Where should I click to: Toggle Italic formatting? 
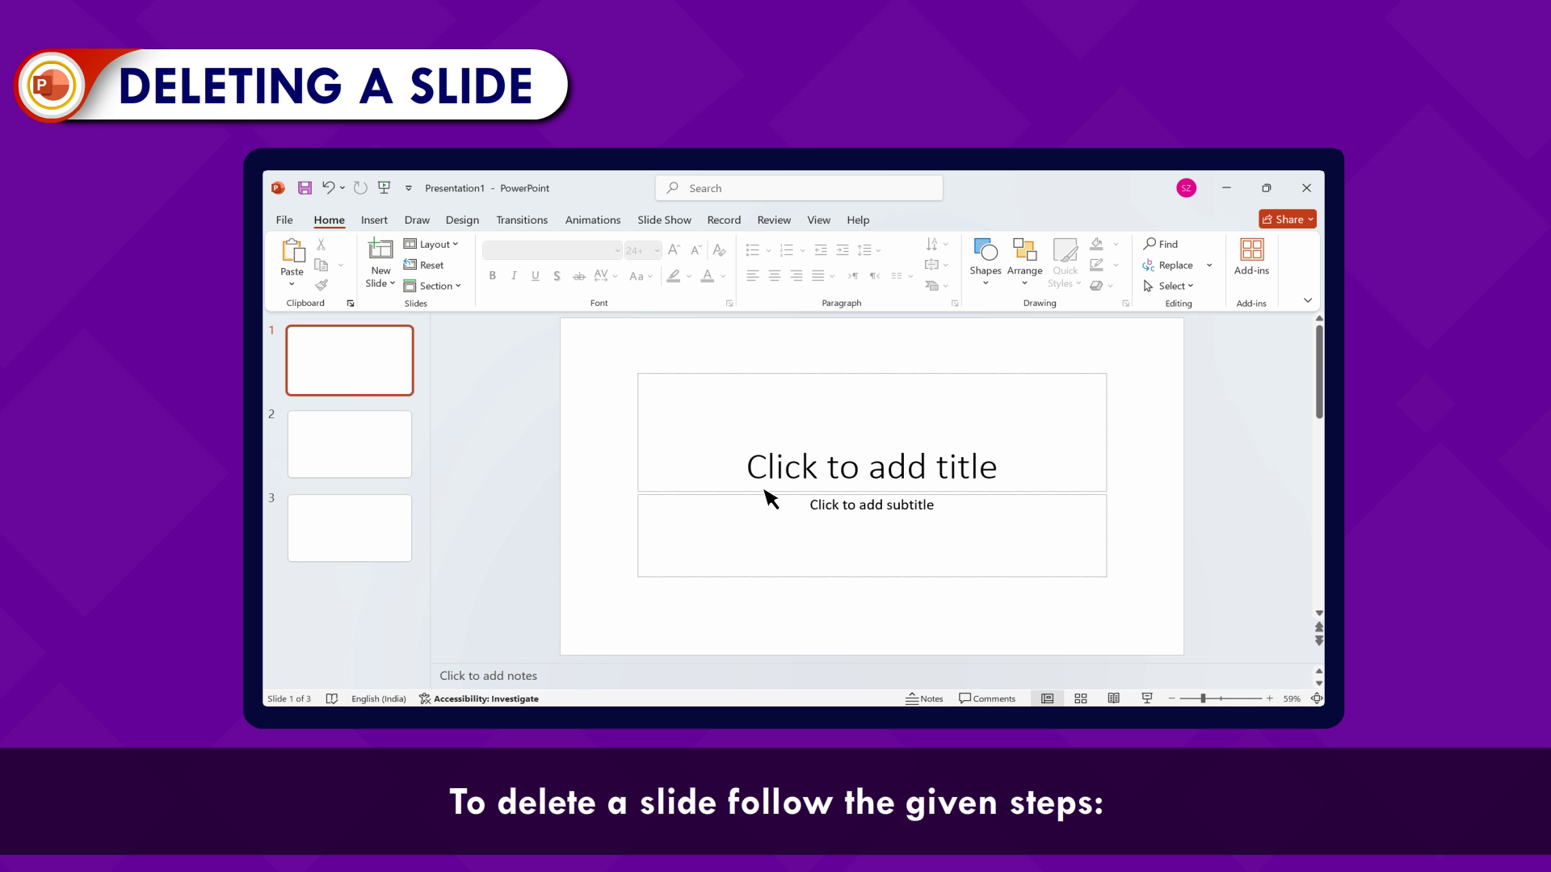click(514, 276)
